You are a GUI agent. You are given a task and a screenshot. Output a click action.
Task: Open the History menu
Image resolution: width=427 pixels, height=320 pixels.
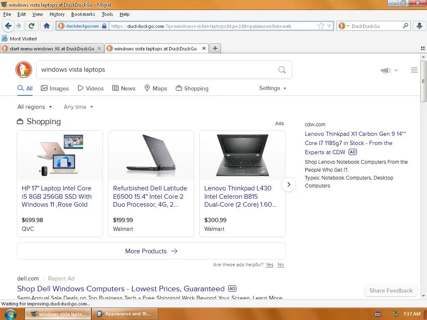click(x=57, y=14)
